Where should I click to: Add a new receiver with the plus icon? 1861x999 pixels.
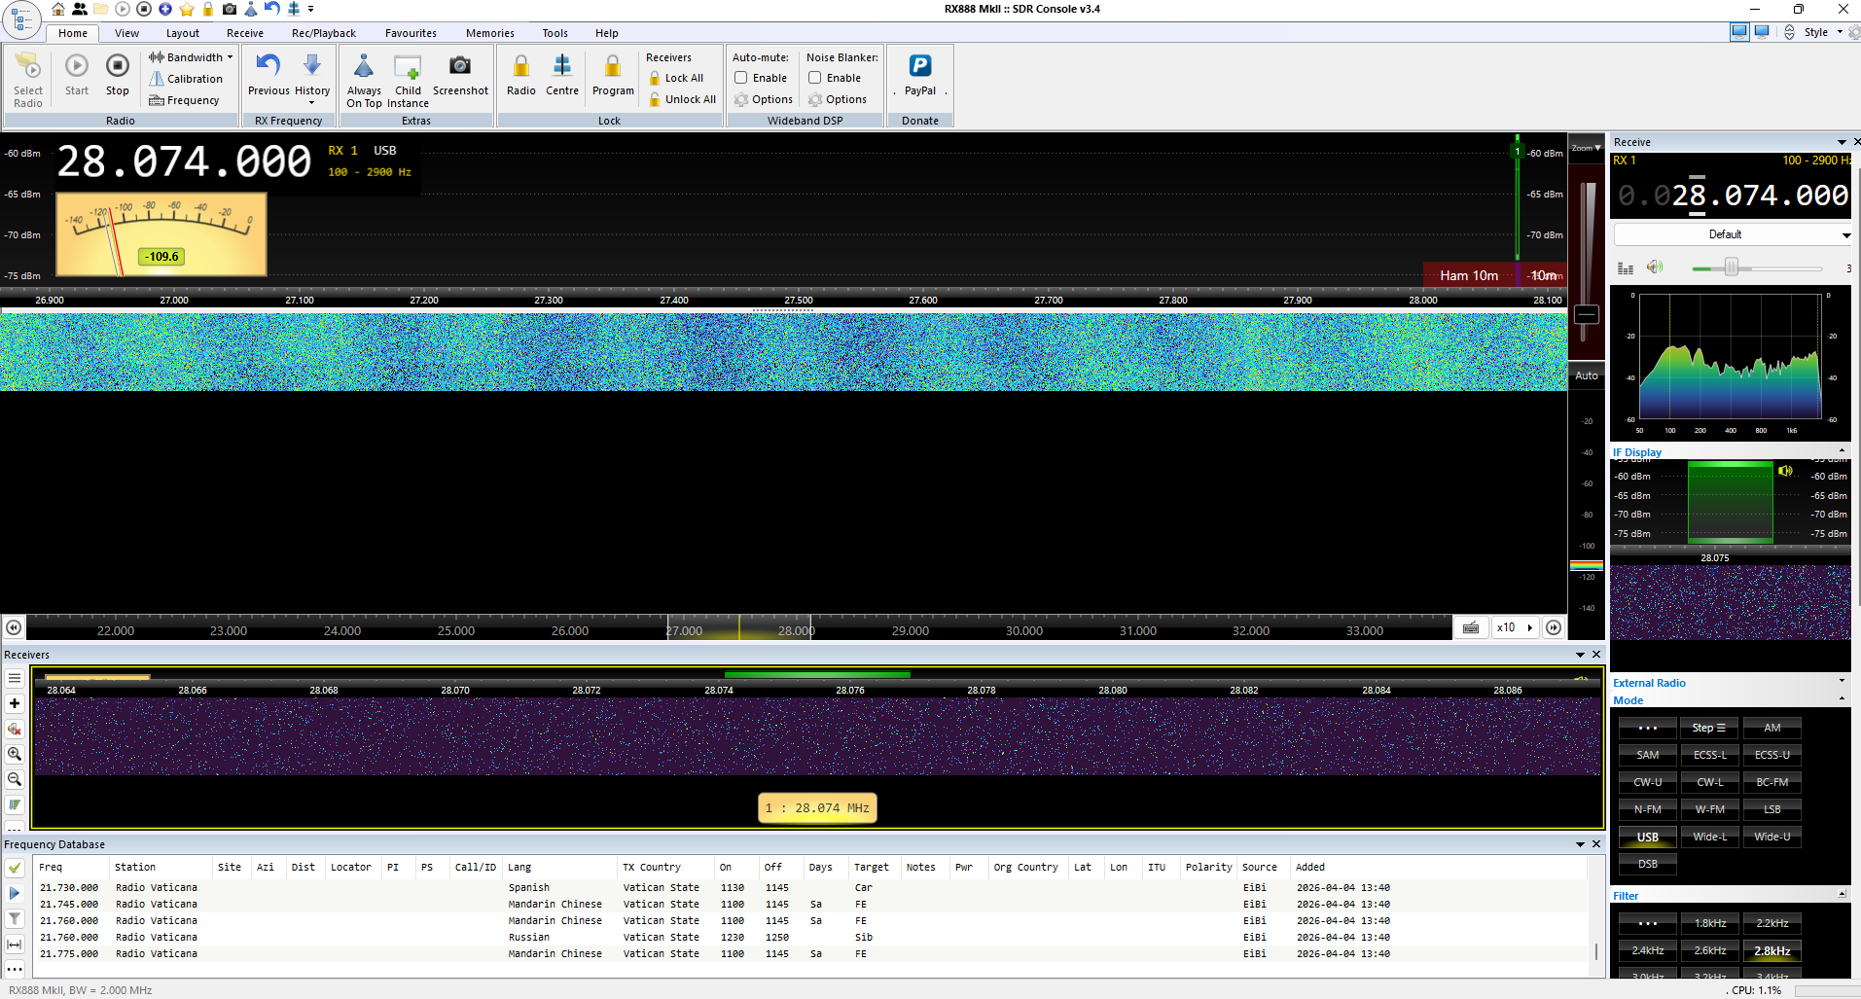tap(15, 703)
